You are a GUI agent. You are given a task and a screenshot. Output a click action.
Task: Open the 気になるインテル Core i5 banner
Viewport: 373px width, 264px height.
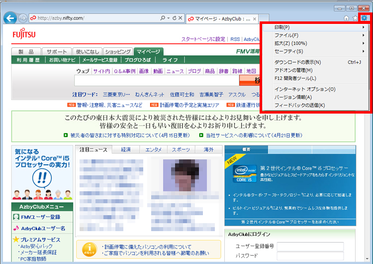point(42,173)
